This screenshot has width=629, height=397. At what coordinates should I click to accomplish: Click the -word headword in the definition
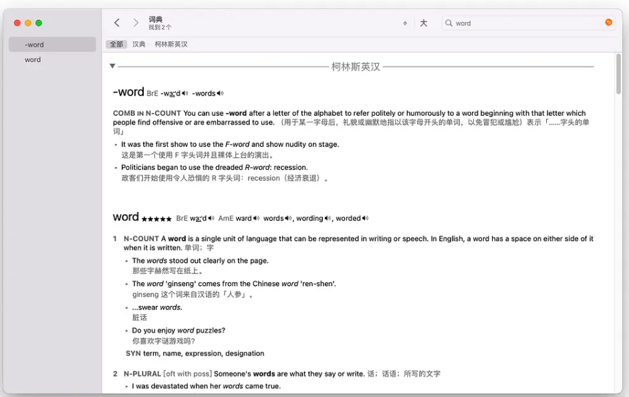[x=128, y=92]
